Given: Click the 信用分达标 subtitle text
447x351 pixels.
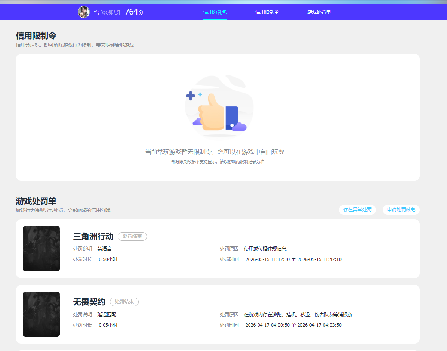Looking at the screenshot, I should point(75,45).
